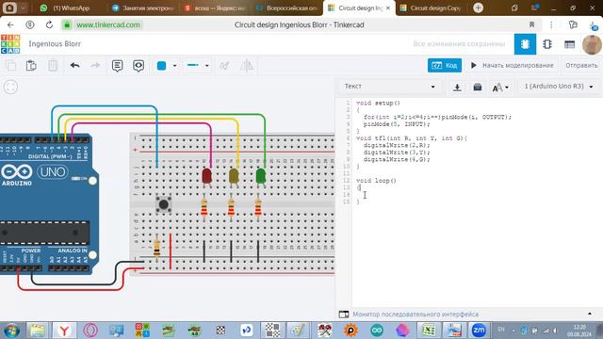
Task: Click the code line pinMode(5, INPUT);
Action: tap(397, 124)
